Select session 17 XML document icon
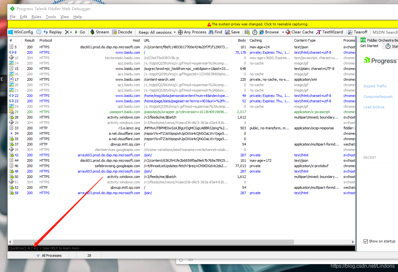 [11, 79]
